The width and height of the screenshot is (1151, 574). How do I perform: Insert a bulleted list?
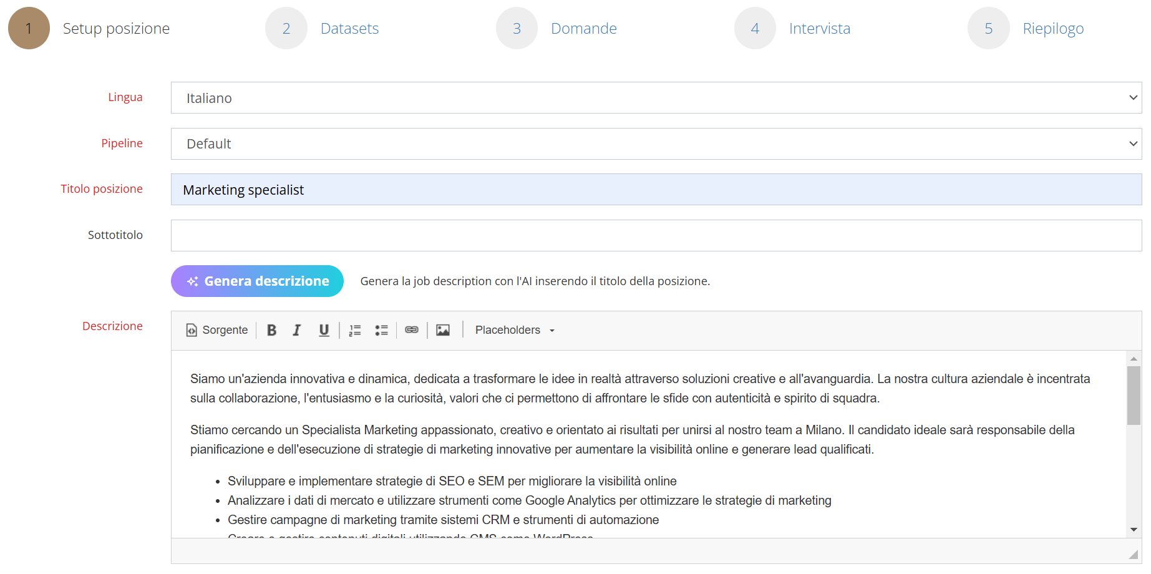(381, 330)
